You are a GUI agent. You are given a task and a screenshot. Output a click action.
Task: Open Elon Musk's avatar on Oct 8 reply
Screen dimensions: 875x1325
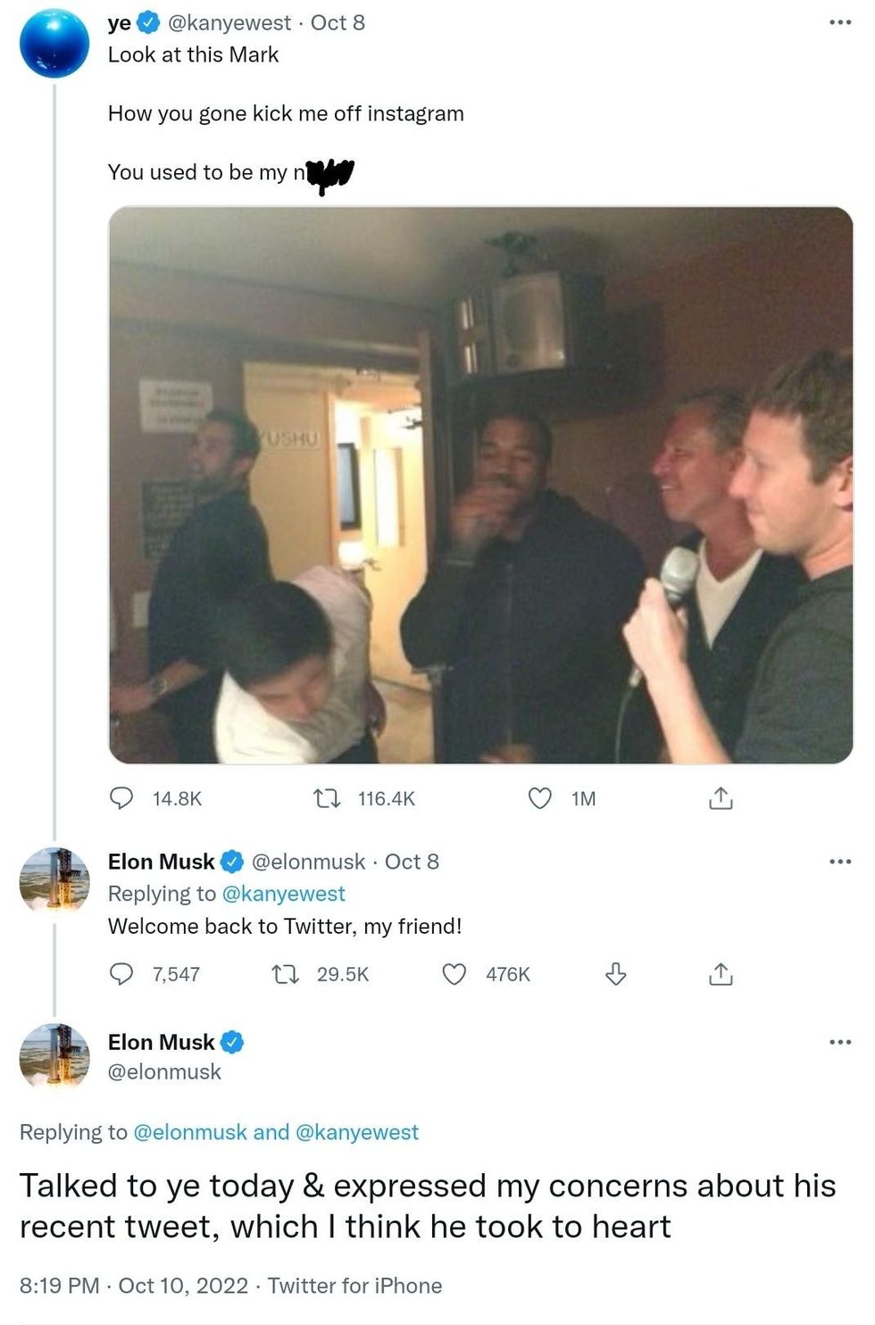point(54,879)
